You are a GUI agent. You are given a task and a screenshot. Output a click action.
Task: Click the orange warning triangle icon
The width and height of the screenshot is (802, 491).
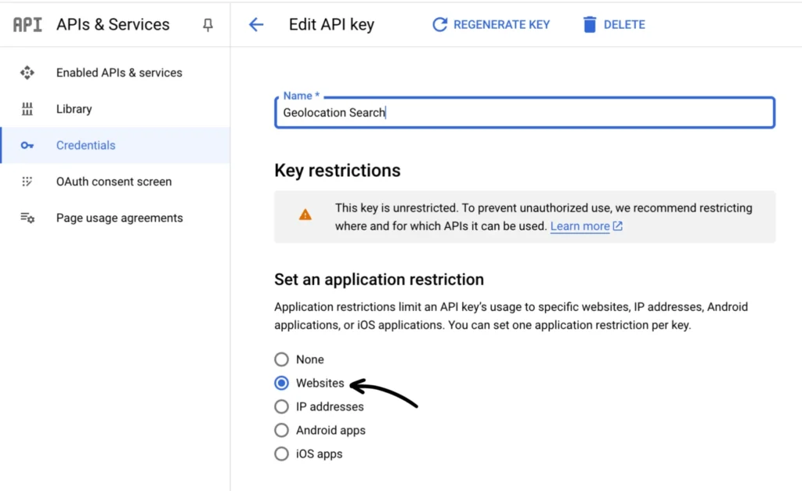[x=305, y=215]
